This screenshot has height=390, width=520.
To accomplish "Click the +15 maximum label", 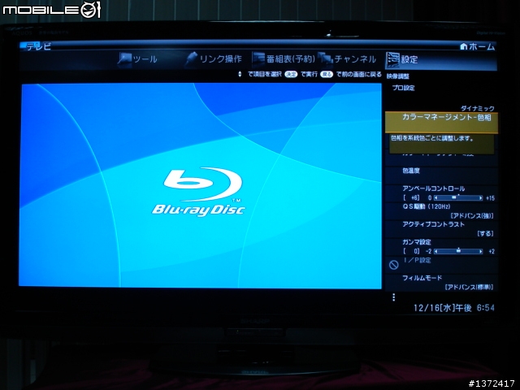I will [490, 198].
